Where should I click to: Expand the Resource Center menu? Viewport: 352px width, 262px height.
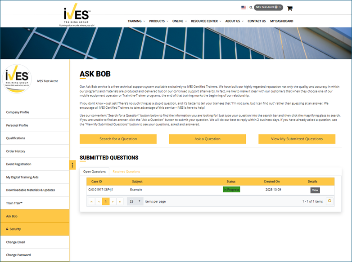coord(206,21)
